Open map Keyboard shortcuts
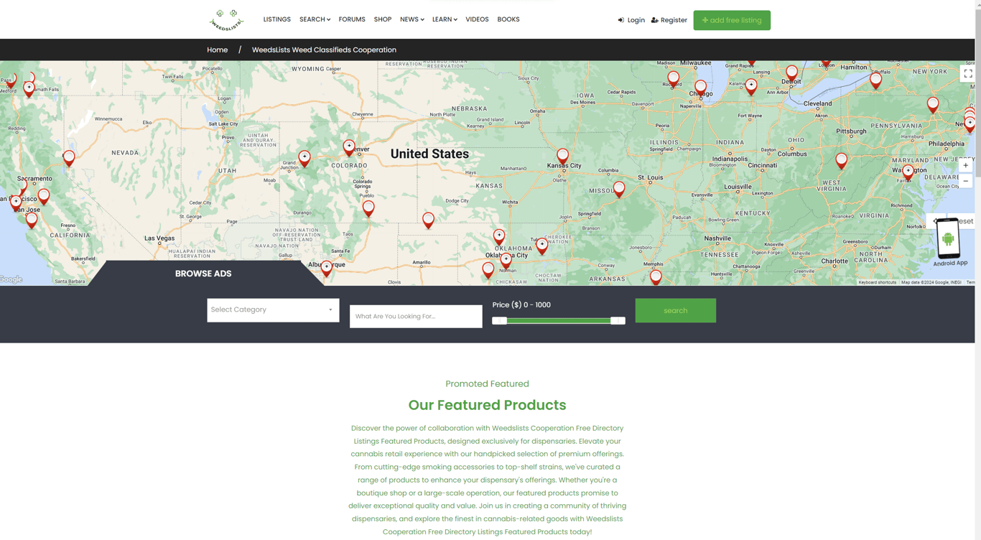The width and height of the screenshot is (981, 540). pyautogui.click(x=878, y=282)
